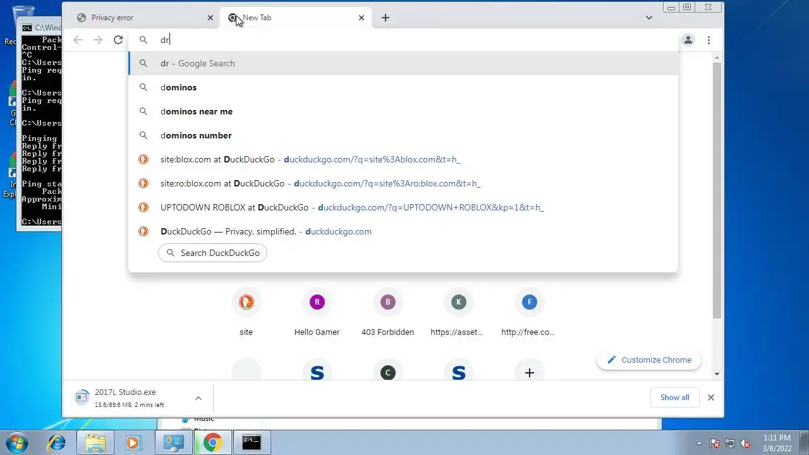Click the Search DuckDuckGo button
Screen dimensions: 809x455
(x=212, y=253)
